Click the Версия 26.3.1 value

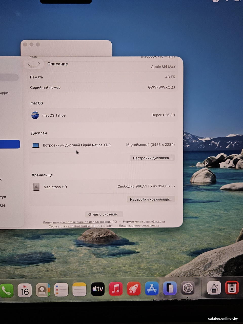(x=163, y=115)
